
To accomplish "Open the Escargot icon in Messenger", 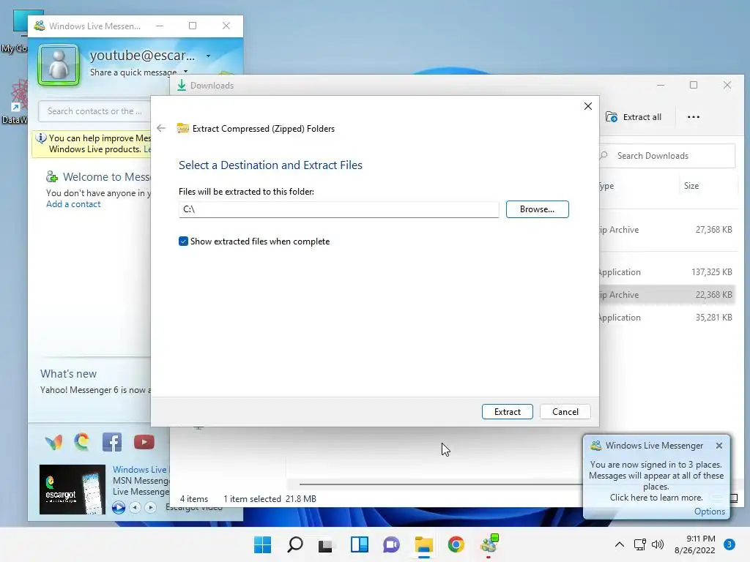I will [82, 442].
